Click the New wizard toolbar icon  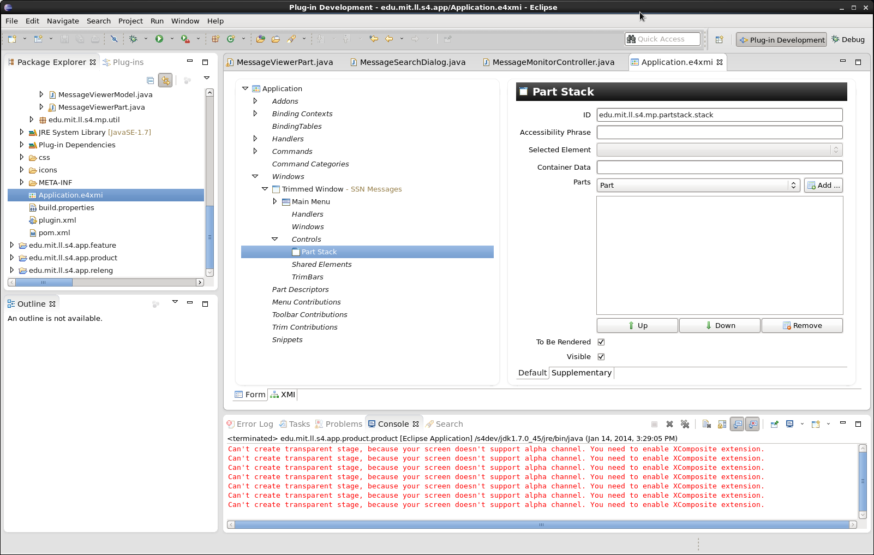pos(12,39)
